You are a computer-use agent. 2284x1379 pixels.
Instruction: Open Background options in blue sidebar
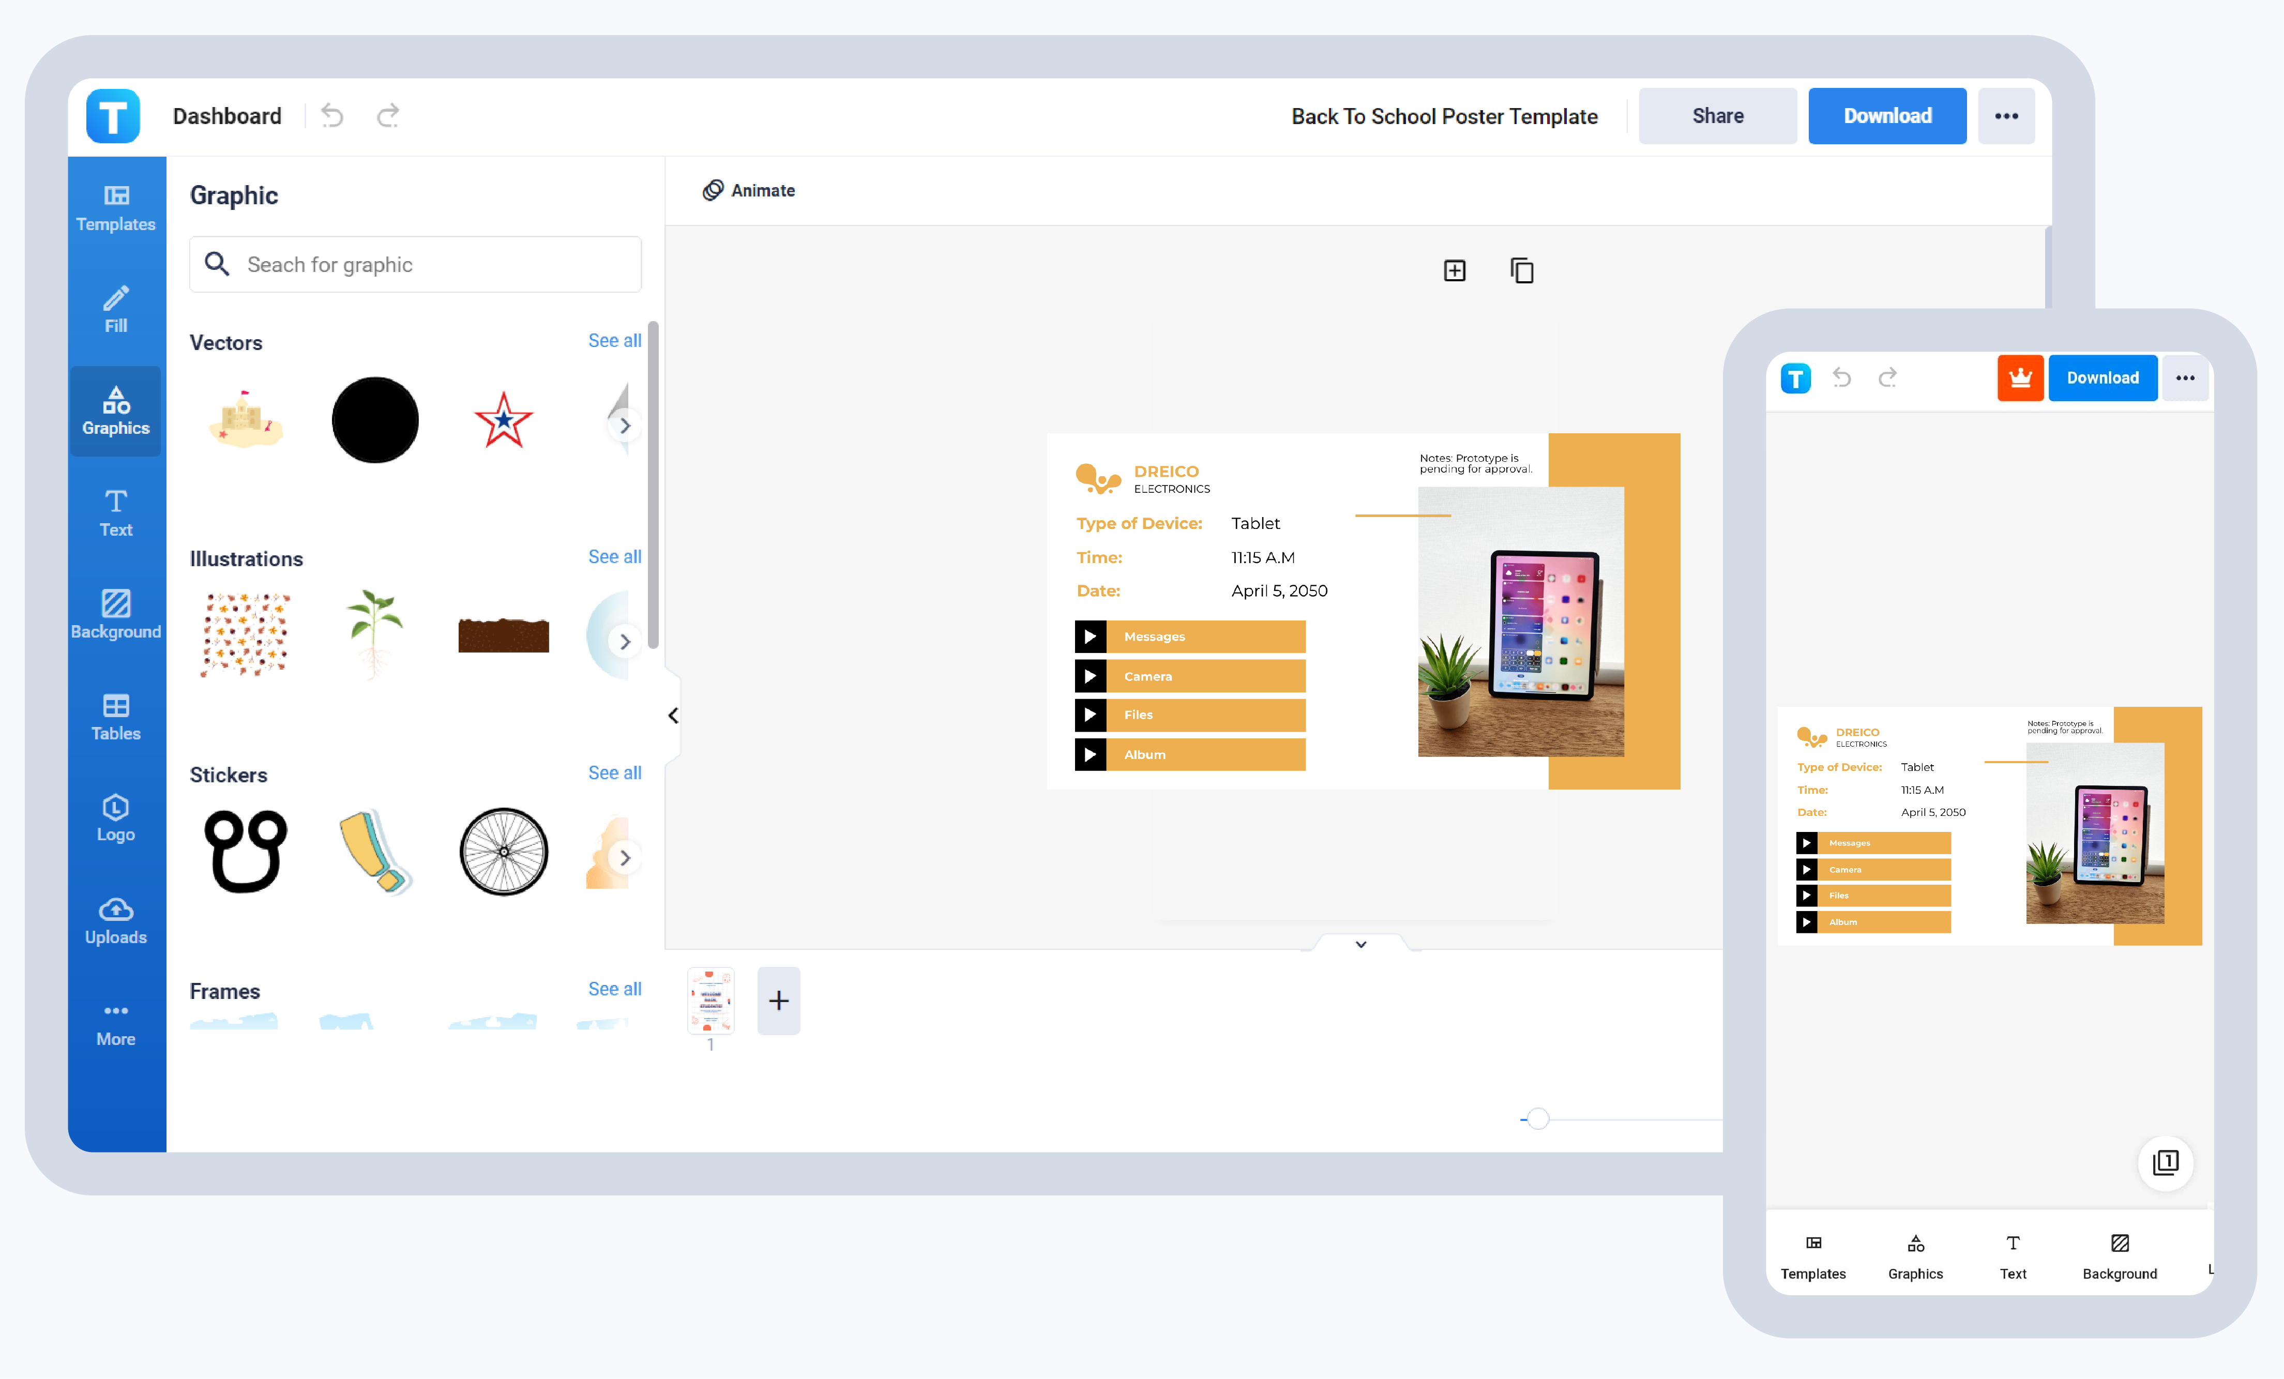click(x=116, y=614)
